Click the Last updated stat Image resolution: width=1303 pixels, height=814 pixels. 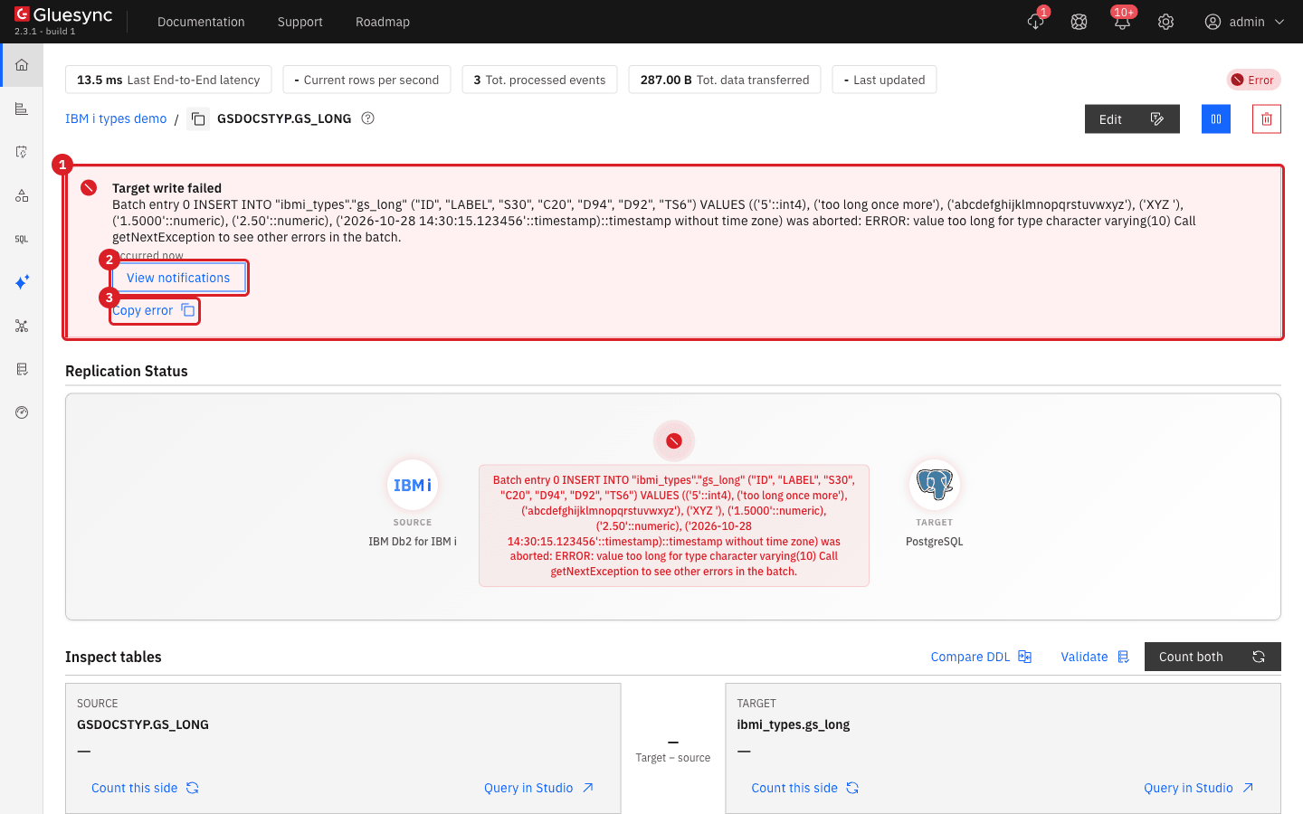click(x=884, y=80)
